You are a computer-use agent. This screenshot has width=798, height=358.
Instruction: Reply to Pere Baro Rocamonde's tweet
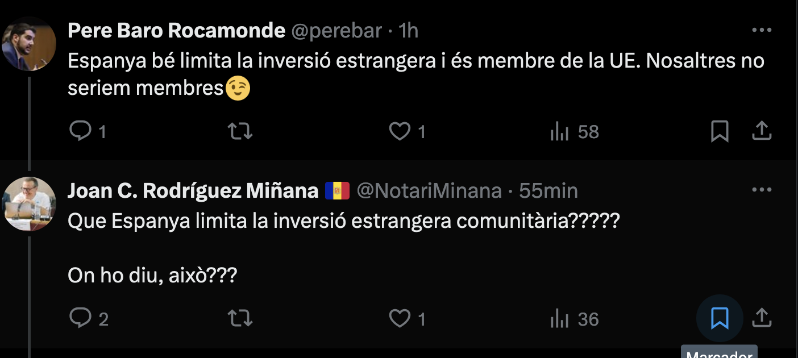80,132
